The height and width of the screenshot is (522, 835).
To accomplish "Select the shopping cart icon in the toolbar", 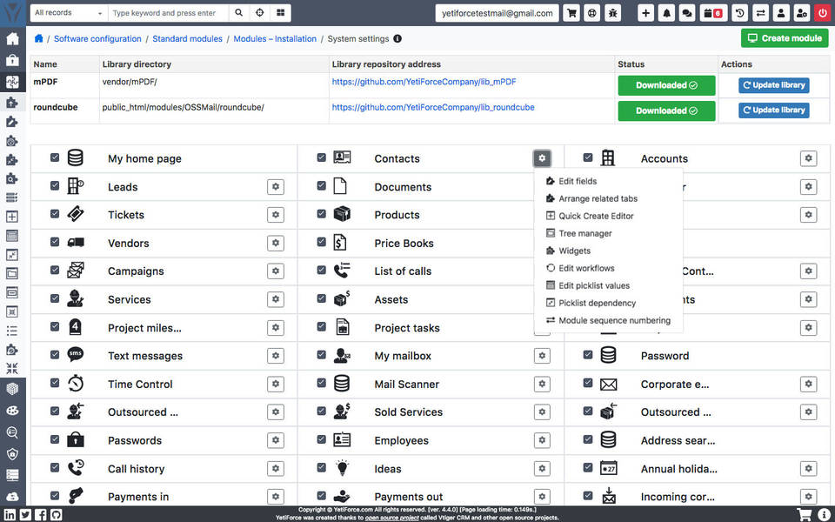I will tap(571, 13).
